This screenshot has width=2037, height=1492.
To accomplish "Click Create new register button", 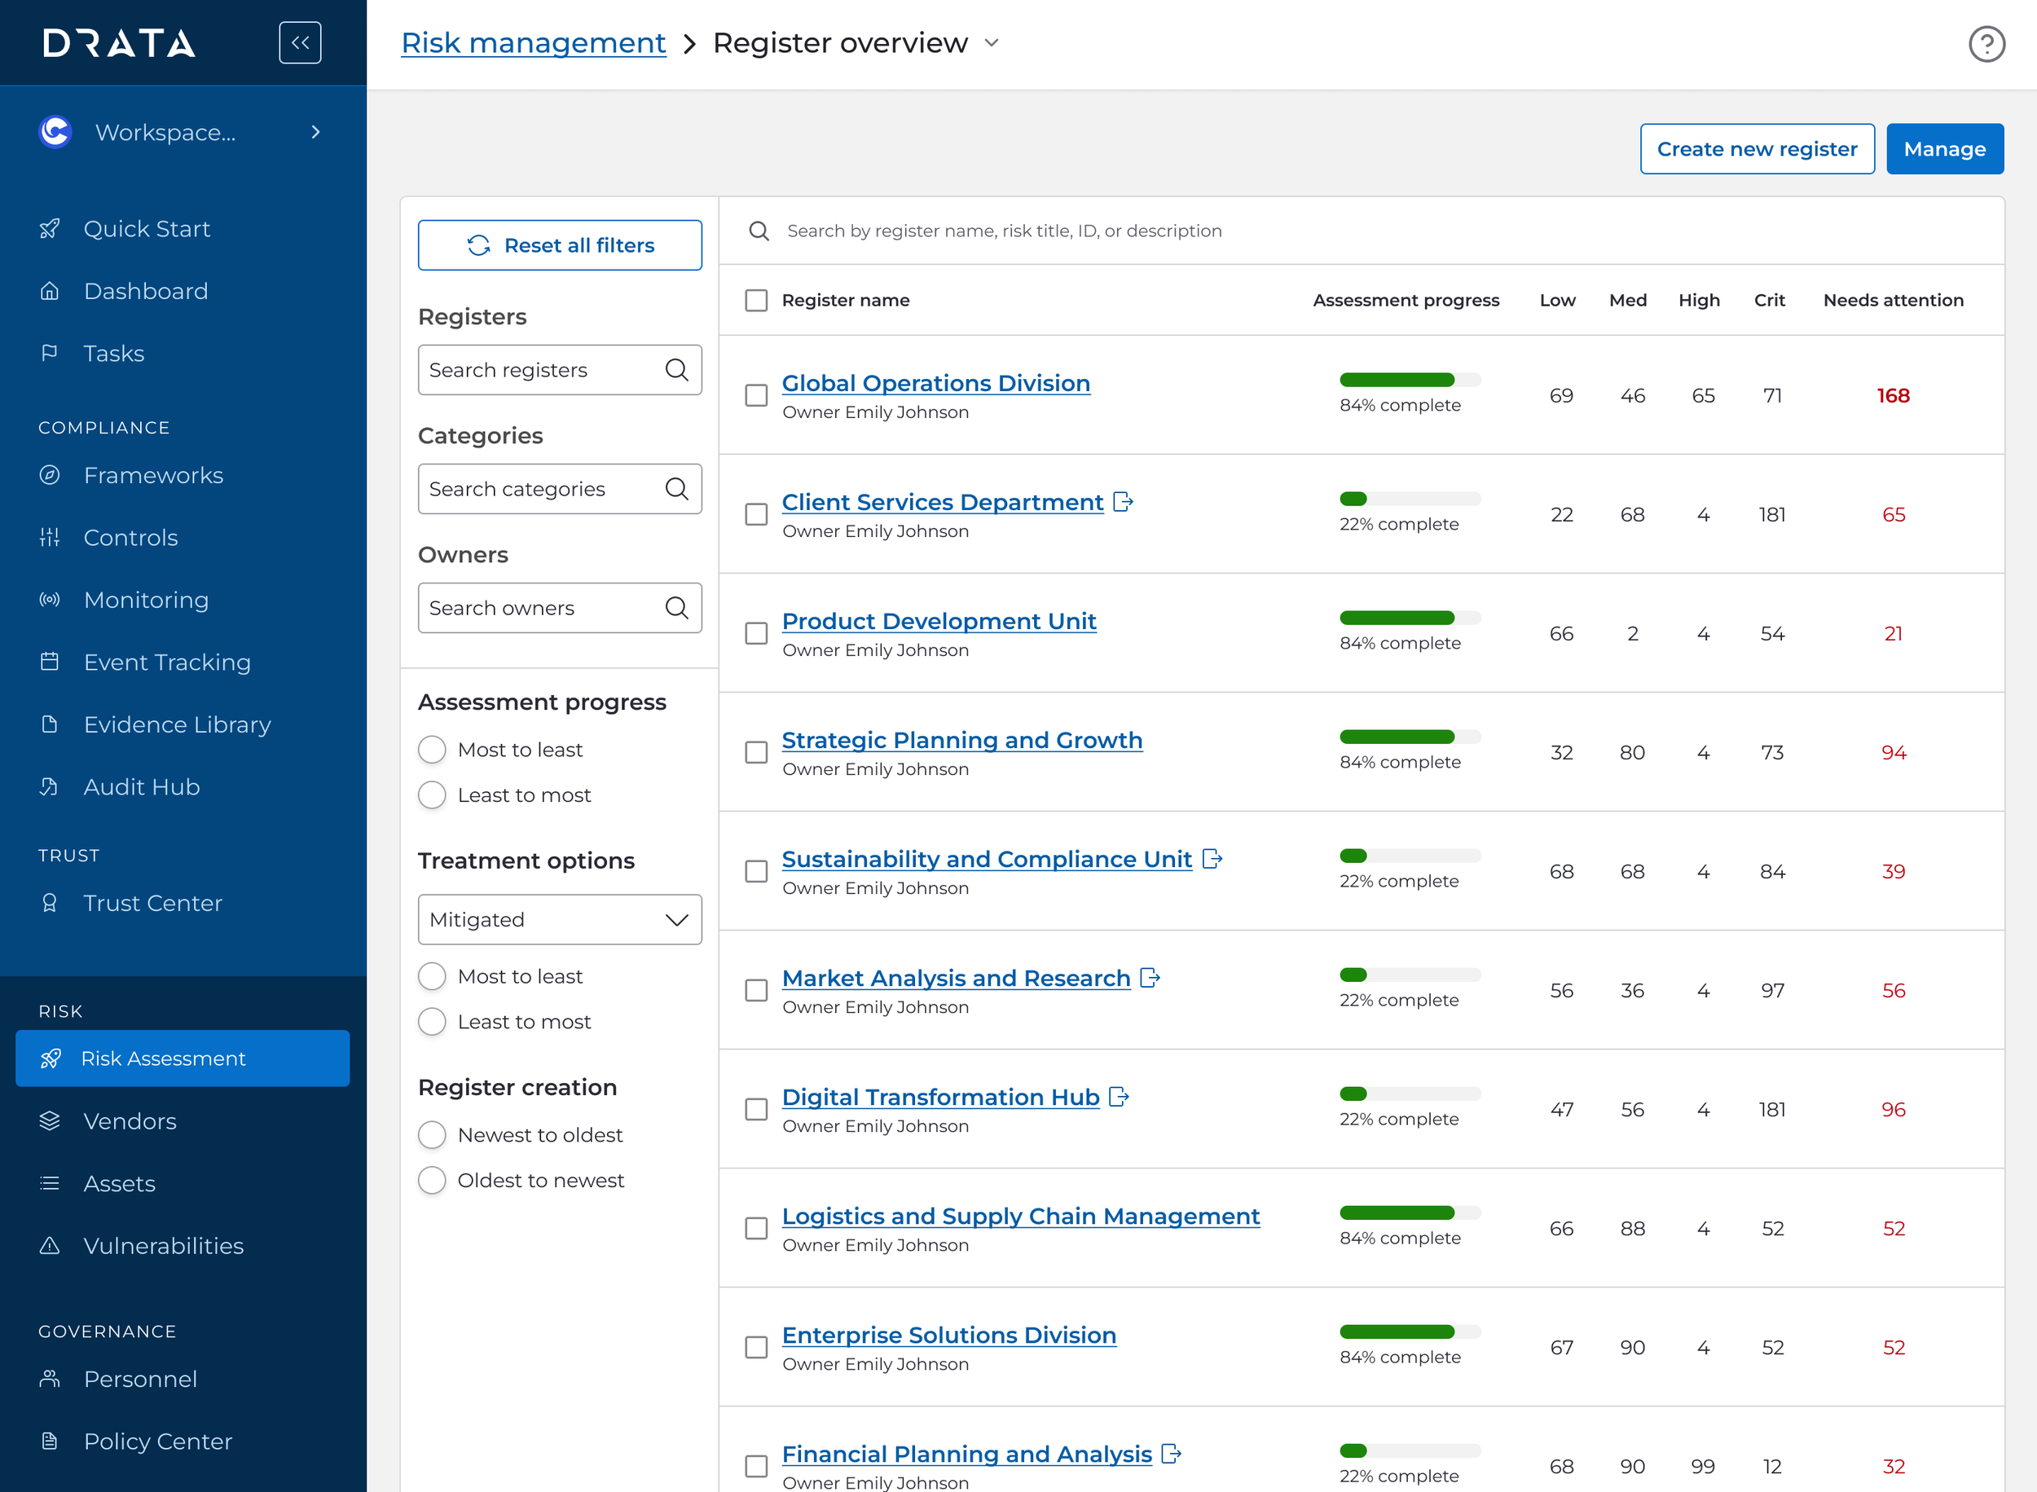I will (x=1756, y=149).
